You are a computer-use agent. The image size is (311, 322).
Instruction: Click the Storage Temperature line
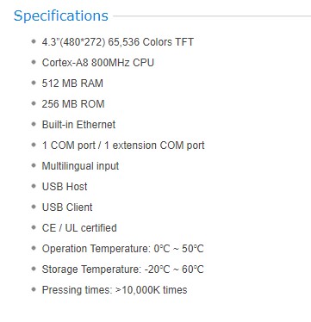(x=122, y=269)
